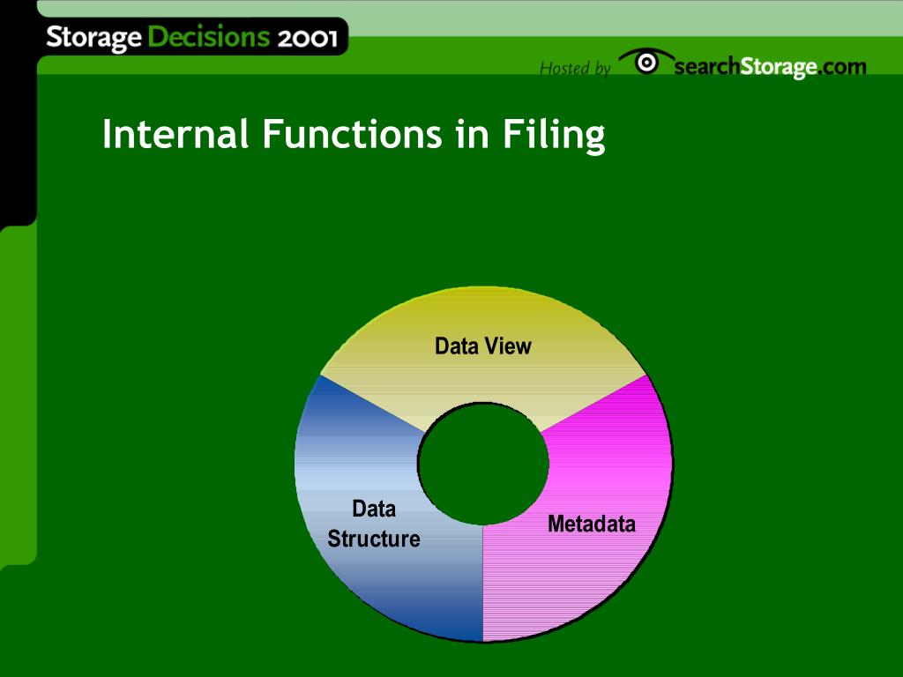Click the 'Hosted by' text
The height and width of the screenshot is (677, 903).
point(574,69)
